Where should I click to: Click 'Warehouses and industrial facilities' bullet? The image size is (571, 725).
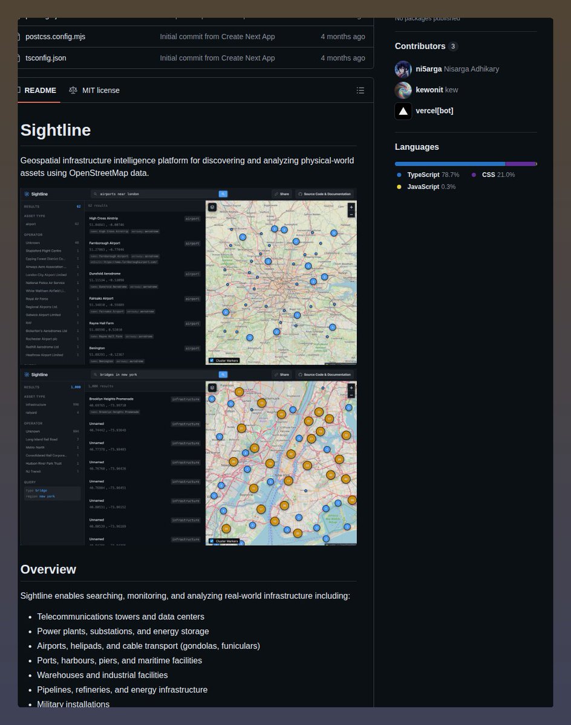(102, 675)
